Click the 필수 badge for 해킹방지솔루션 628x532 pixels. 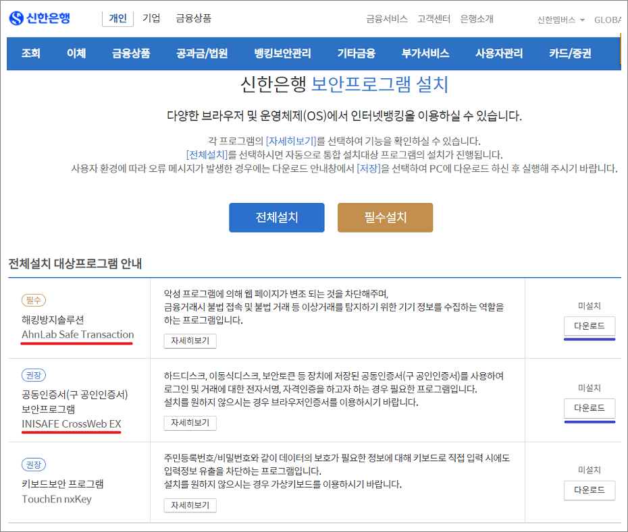click(x=34, y=300)
